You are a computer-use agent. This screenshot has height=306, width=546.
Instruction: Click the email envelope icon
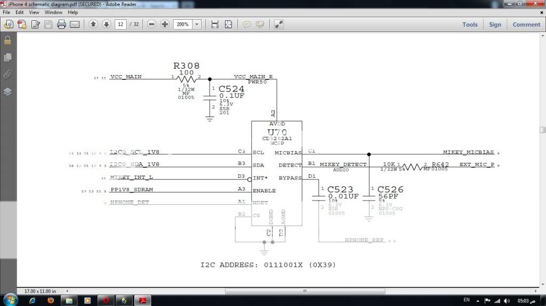pyautogui.click(x=75, y=24)
